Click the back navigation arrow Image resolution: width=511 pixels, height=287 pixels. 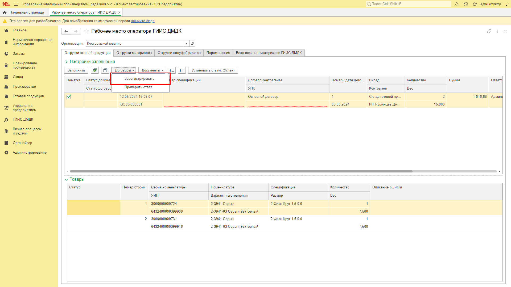66,31
